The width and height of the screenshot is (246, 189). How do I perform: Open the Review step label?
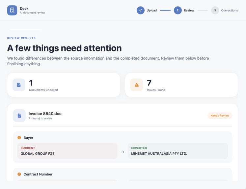(x=189, y=10)
